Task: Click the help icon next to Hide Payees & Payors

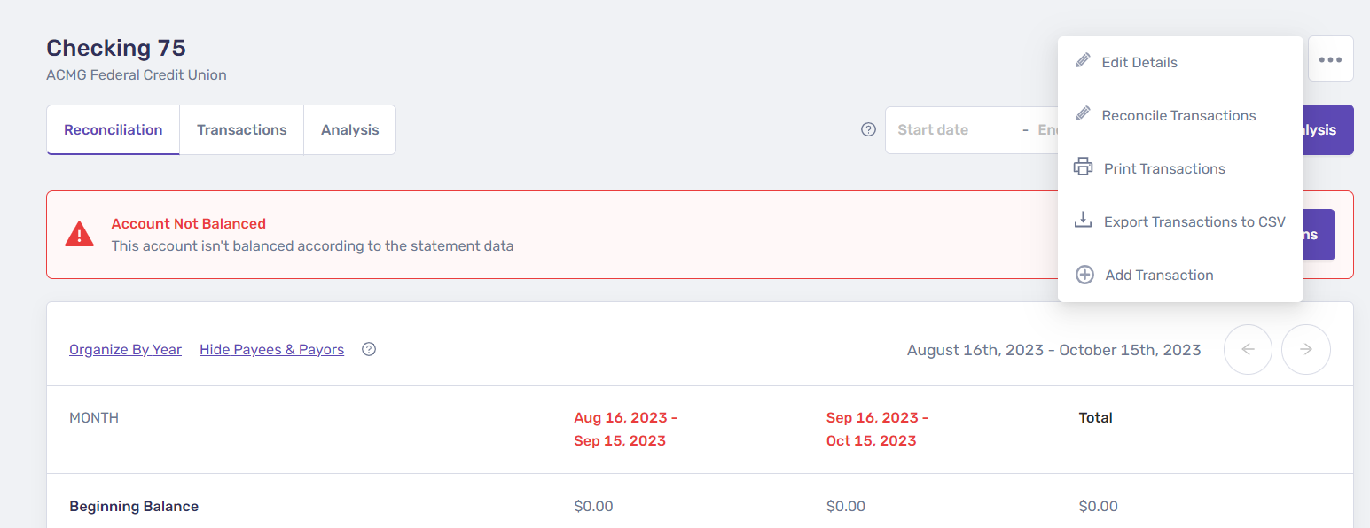Action: (x=369, y=349)
